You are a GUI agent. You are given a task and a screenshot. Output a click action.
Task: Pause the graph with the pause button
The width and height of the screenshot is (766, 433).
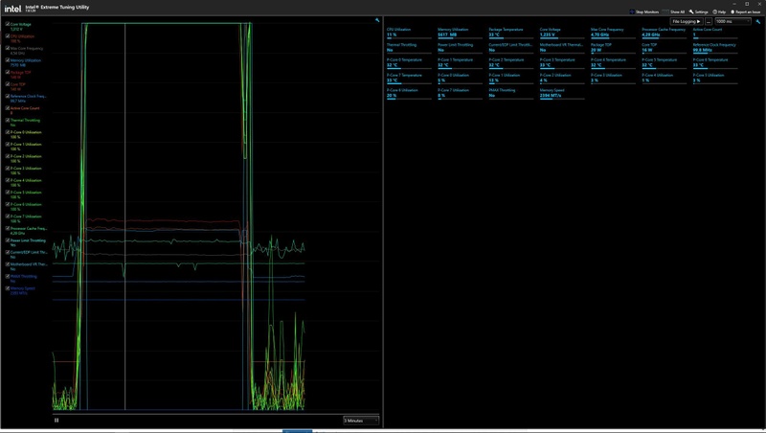tap(56, 421)
